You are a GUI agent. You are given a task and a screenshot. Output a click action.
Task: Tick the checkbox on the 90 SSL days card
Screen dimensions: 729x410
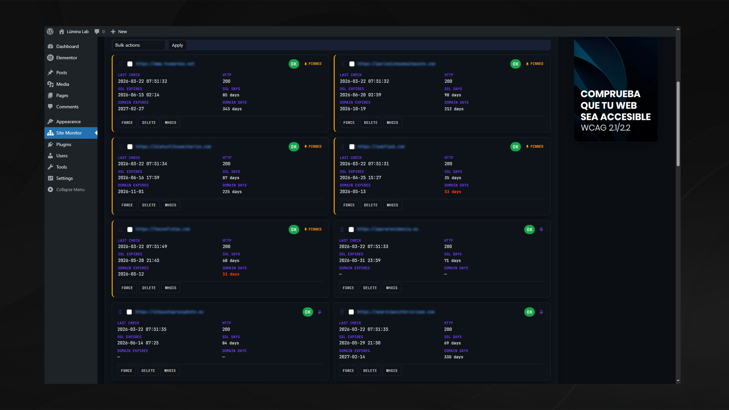pos(352,64)
